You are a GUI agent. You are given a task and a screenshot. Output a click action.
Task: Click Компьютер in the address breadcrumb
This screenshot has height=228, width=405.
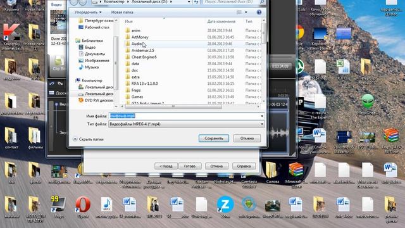coord(114,2)
